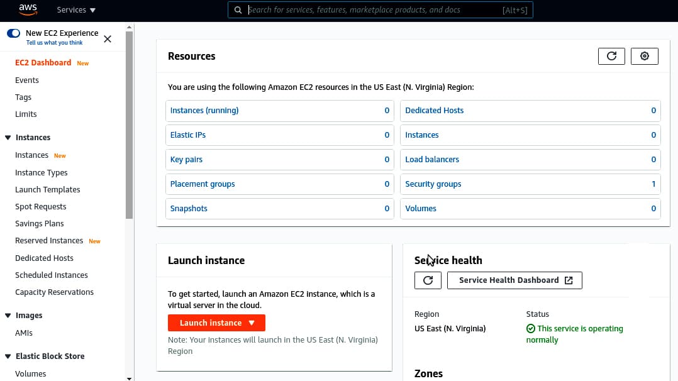Viewport: 678px width, 381px height.
Task: Click the AWS logo home icon
Action: pos(28,9)
